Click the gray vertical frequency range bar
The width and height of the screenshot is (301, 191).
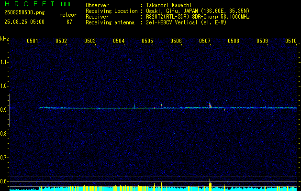9,110
